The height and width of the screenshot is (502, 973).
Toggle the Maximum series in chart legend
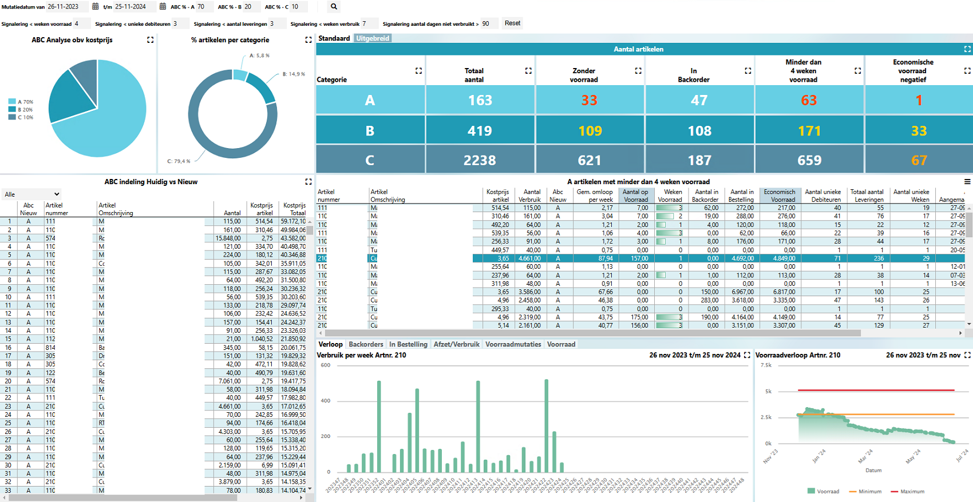(x=907, y=491)
